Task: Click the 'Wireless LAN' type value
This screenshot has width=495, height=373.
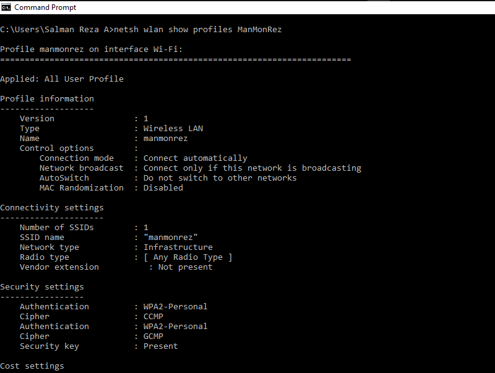Action: [173, 129]
